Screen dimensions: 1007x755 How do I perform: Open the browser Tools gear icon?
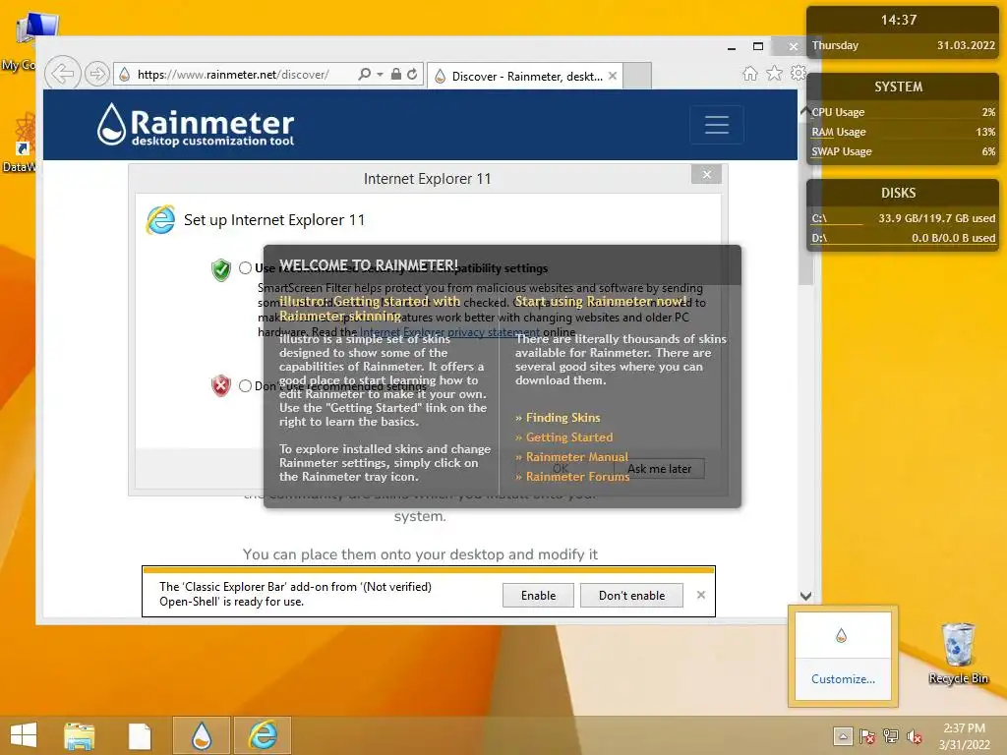[799, 73]
